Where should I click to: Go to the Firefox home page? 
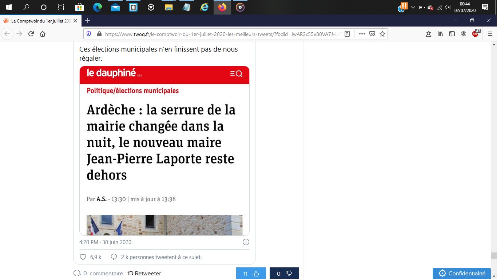(43, 34)
